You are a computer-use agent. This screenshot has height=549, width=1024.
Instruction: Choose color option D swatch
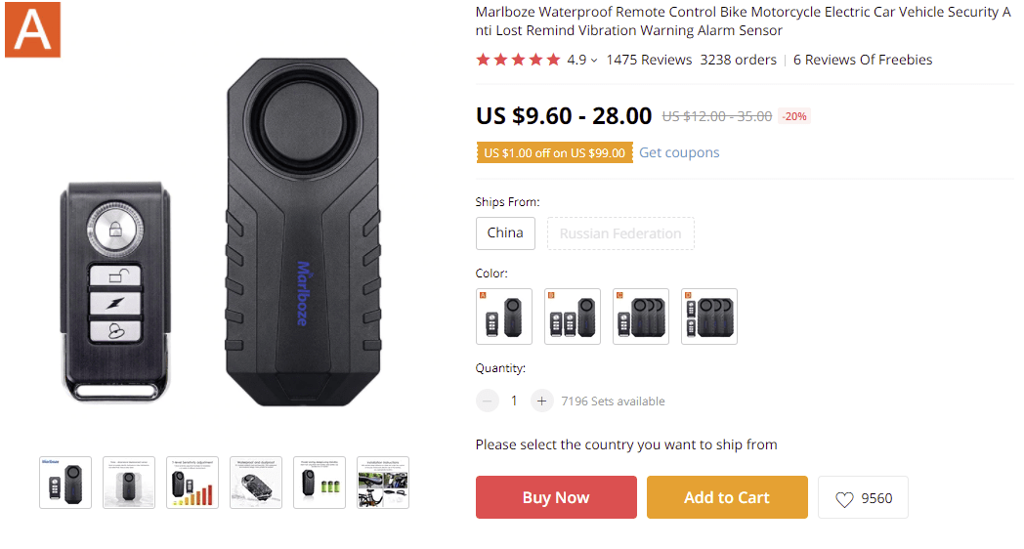709,317
